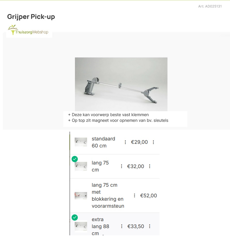Open menu dots right of €32,00
The height and width of the screenshot is (240, 230).
point(150,166)
